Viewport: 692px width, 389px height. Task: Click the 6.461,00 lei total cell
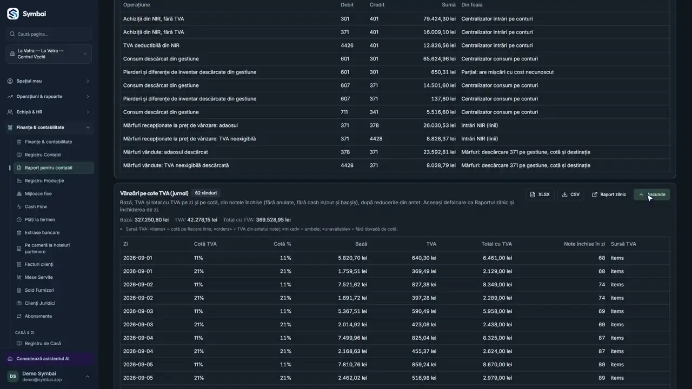click(497, 258)
